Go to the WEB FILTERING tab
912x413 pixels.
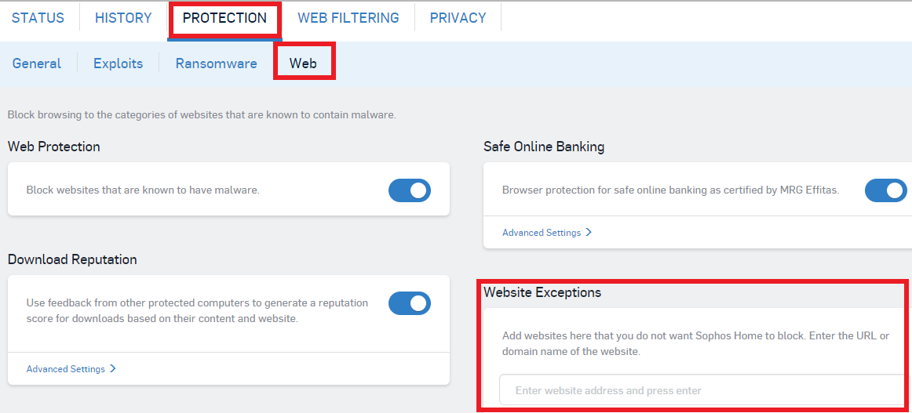click(x=348, y=17)
